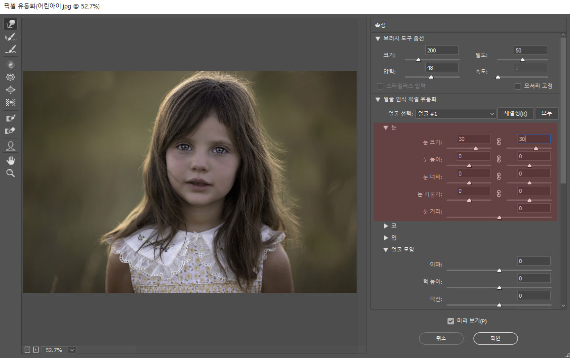
Task: Click the properties panel scroll down arrow
Action: click(563, 306)
